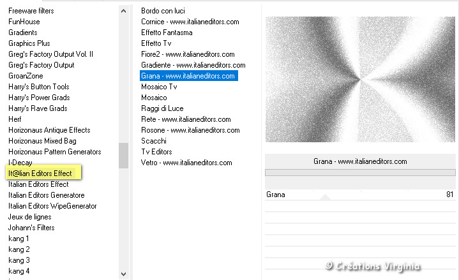Pick the Raggi di Luce filter
This screenshot has width=459, height=280.
pos(162,108)
